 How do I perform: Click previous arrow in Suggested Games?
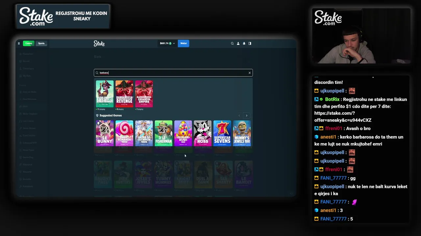click(x=239, y=115)
